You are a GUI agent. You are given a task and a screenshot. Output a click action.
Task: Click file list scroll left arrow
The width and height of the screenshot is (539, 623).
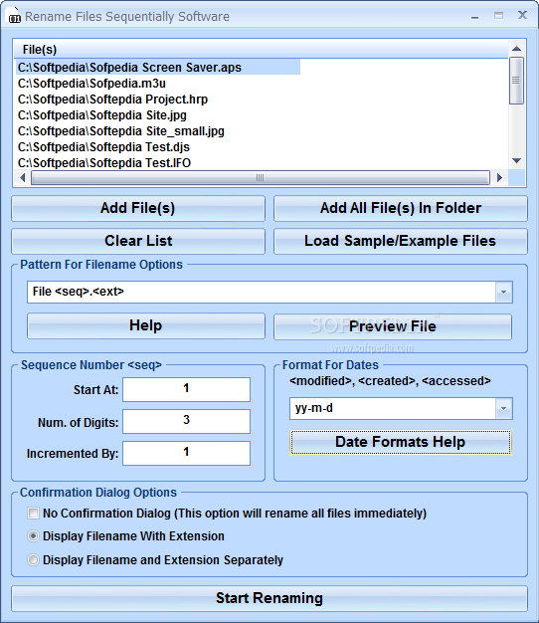(x=22, y=177)
